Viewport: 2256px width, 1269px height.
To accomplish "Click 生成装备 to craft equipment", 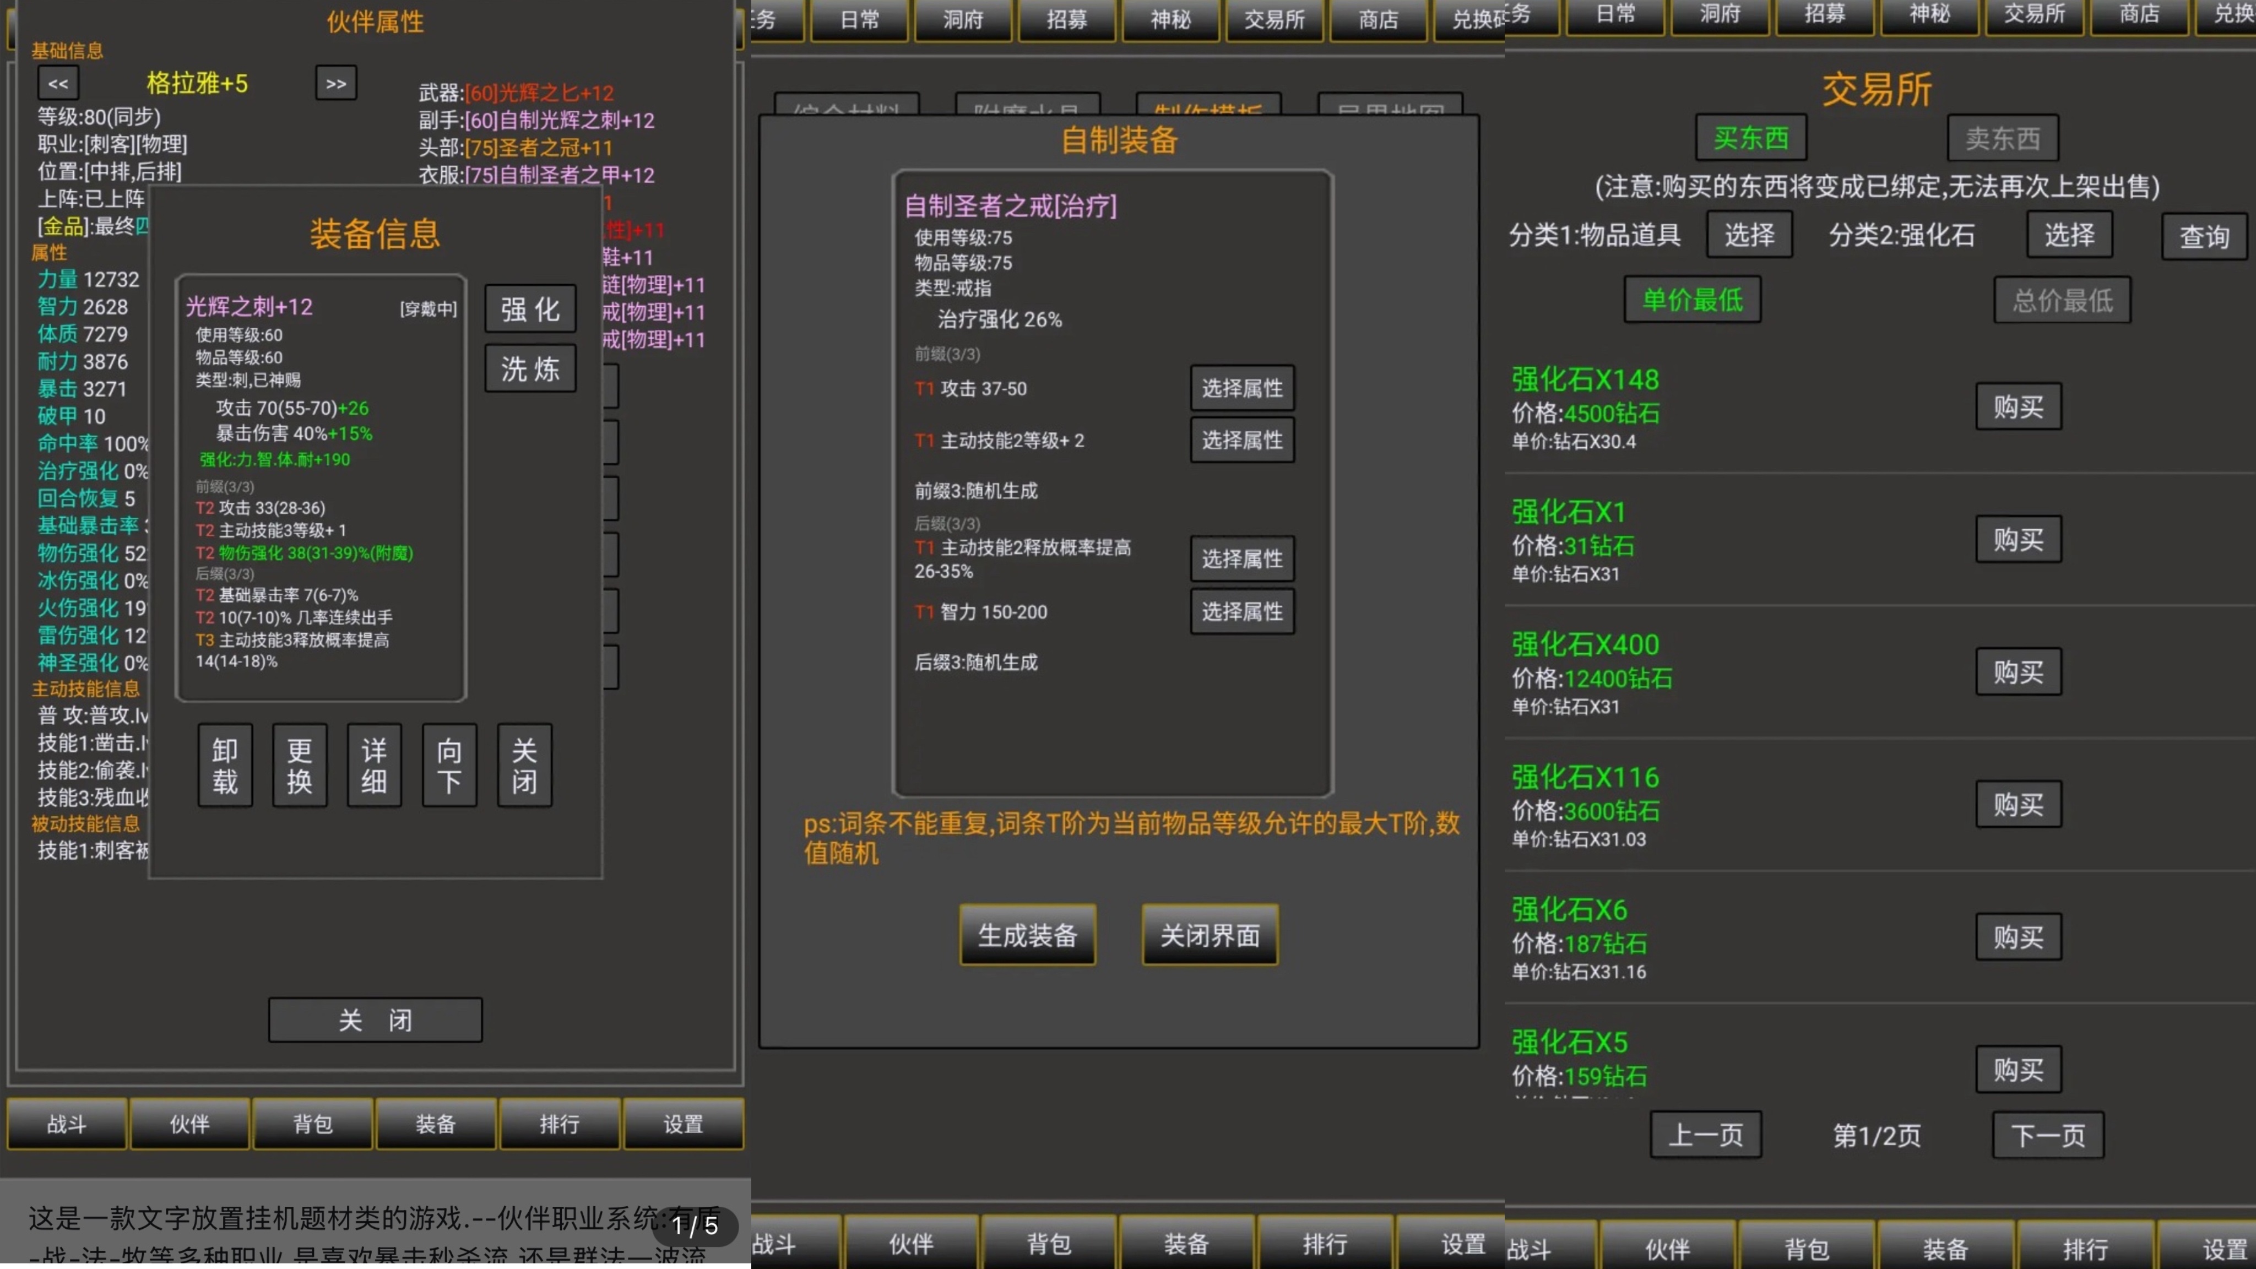I will pyautogui.click(x=1027, y=935).
